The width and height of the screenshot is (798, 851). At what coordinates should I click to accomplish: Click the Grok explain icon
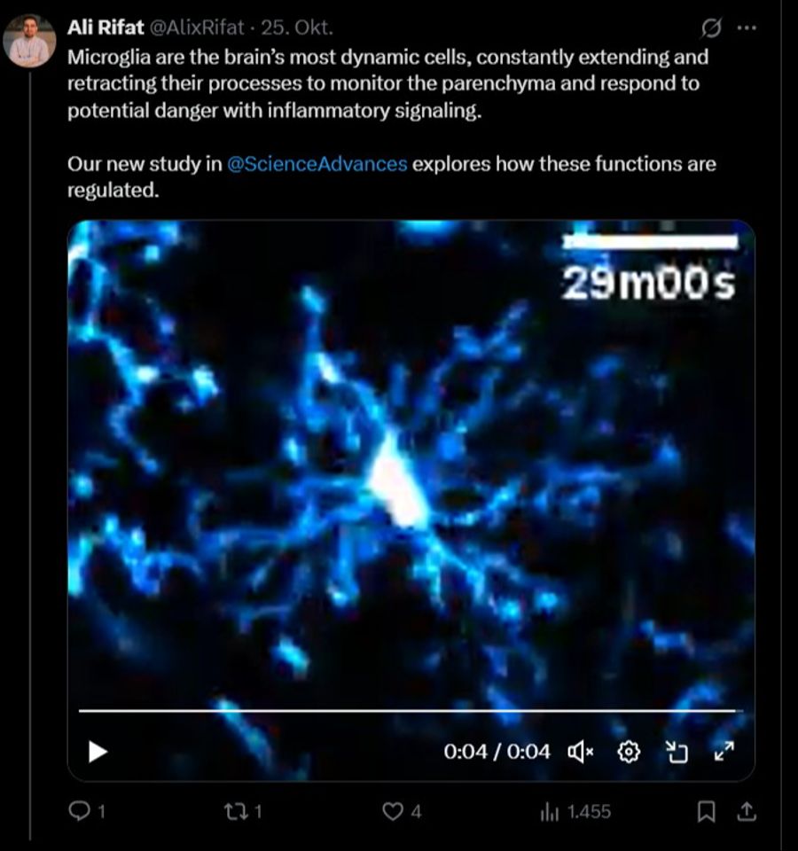point(710,27)
